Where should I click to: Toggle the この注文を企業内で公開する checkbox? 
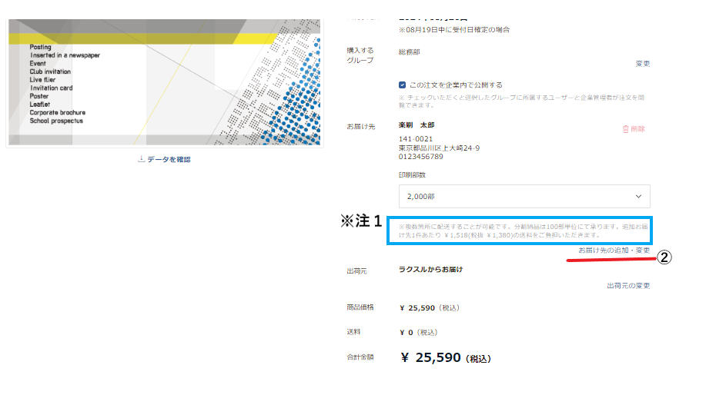click(402, 85)
